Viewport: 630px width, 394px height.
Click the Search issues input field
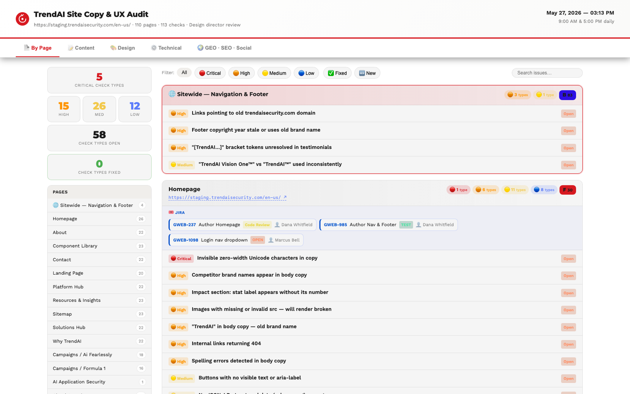click(x=547, y=73)
